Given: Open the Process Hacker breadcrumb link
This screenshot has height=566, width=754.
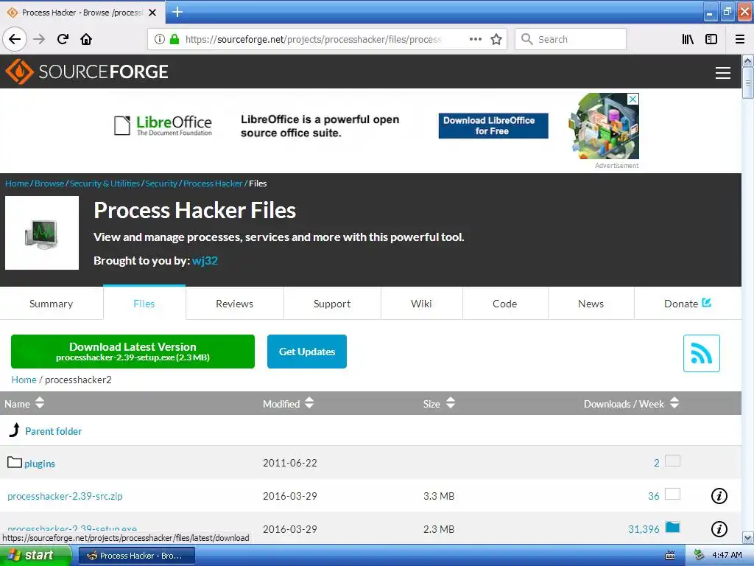Looking at the screenshot, I should (213, 184).
